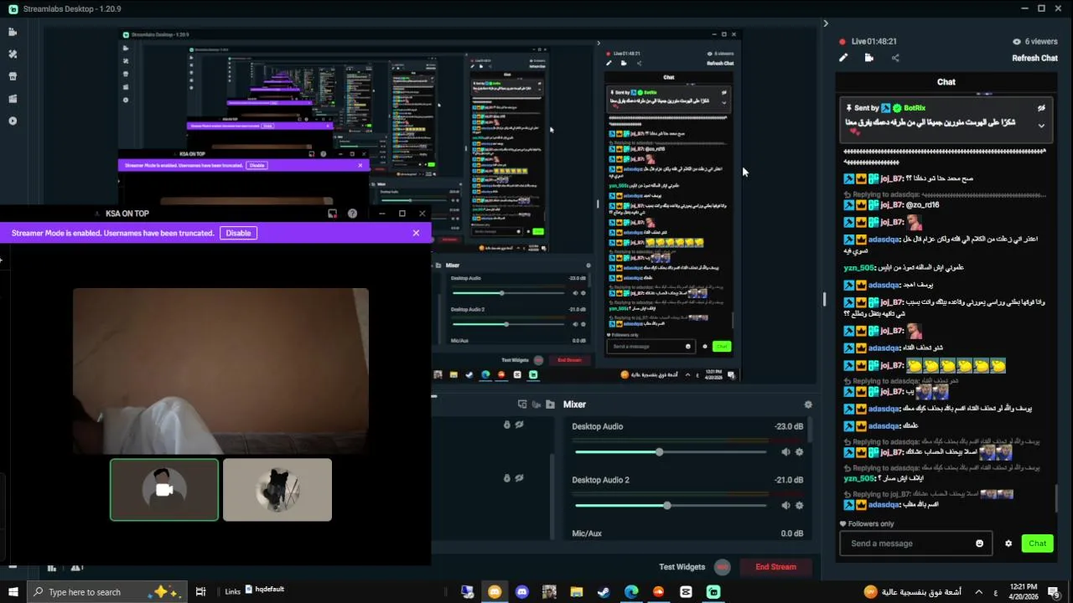Screen dimensions: 1073x603
Task: Open CapCut from the taskbar
Action: [x=686, y=592]
